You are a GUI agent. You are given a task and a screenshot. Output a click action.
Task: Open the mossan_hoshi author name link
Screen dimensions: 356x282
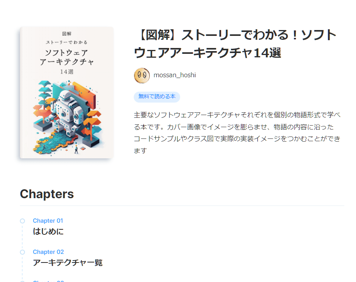pos(175,75)
